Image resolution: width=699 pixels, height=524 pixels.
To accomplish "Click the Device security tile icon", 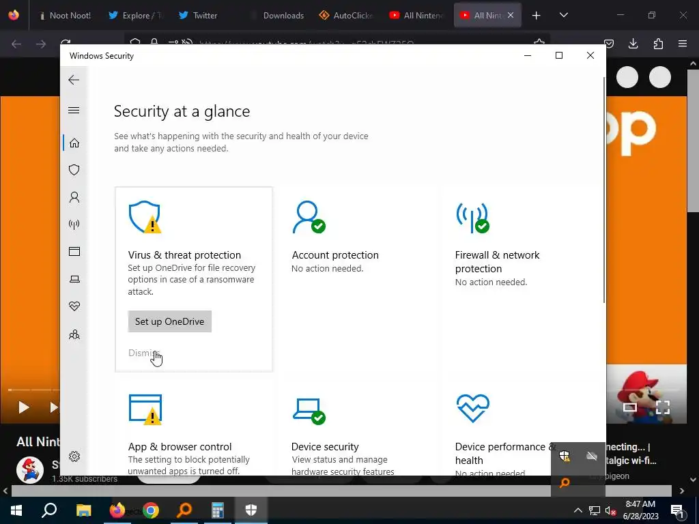I will [309, 411].
